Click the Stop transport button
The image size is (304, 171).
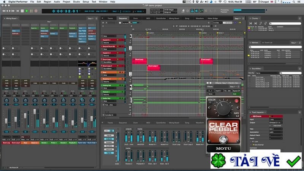pos(22,11)
